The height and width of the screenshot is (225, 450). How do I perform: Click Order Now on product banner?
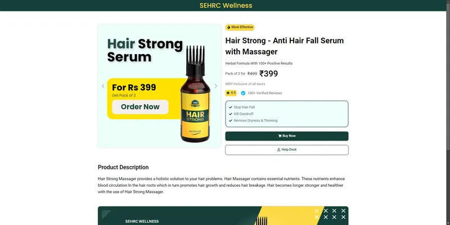tap(140, 107)
